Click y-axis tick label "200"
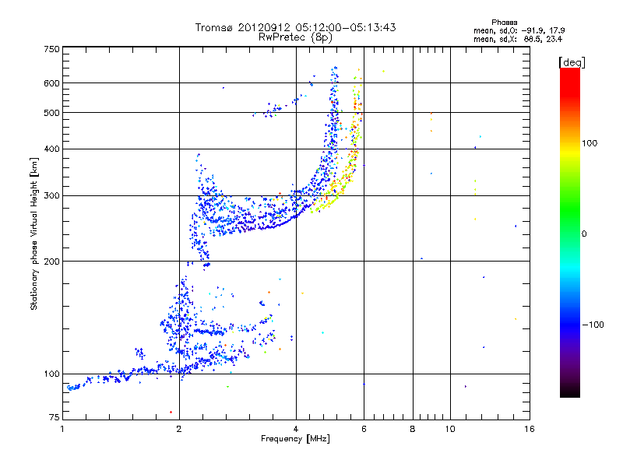This screenshot has height=467, width=623. (x=51, y=262)
